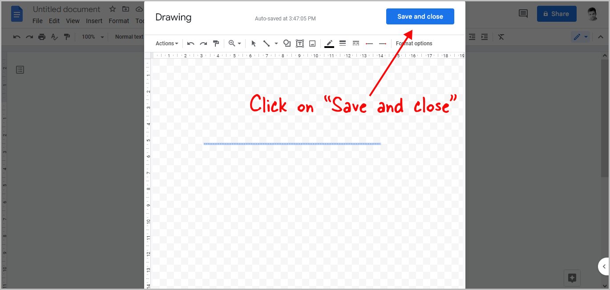The image size is (610, 290).
Task: Click the Save and close button
Action: click(x=420, y=16)
